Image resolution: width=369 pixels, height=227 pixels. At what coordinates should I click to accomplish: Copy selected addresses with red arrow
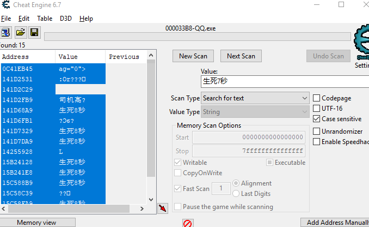pyautogui.click(x=163, y=208)
